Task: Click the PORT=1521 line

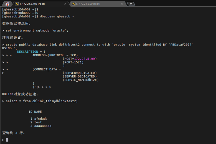Action: (73, 62)
